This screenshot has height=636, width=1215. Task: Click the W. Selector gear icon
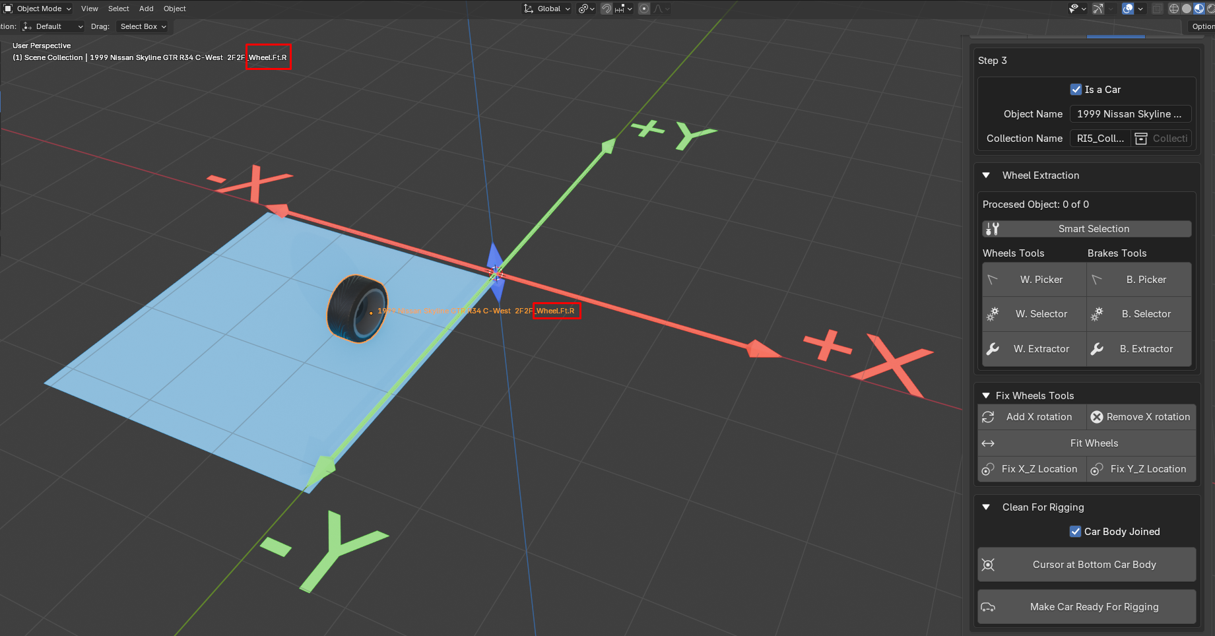pyautogui.click(x=993, y=314)
